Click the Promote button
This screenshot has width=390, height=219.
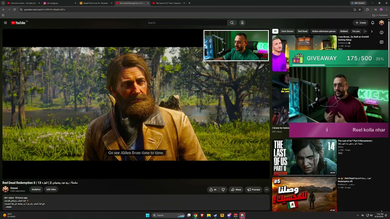pos(253,189)
